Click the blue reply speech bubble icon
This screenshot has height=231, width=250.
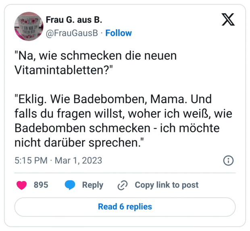click(x=70, y=185)
